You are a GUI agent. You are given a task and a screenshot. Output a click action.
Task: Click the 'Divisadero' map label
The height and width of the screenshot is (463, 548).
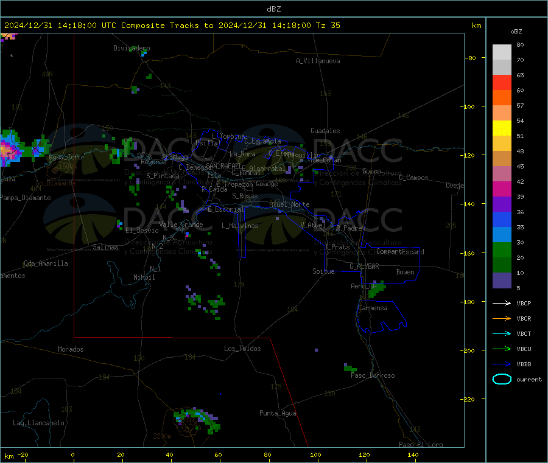tap(132, 48)
